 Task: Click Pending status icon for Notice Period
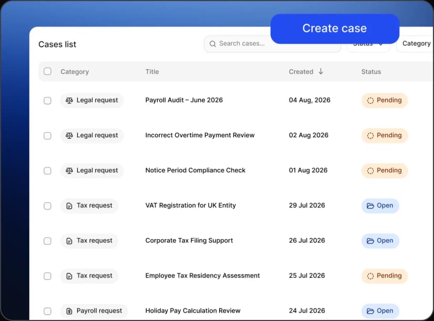click(371, 171)
